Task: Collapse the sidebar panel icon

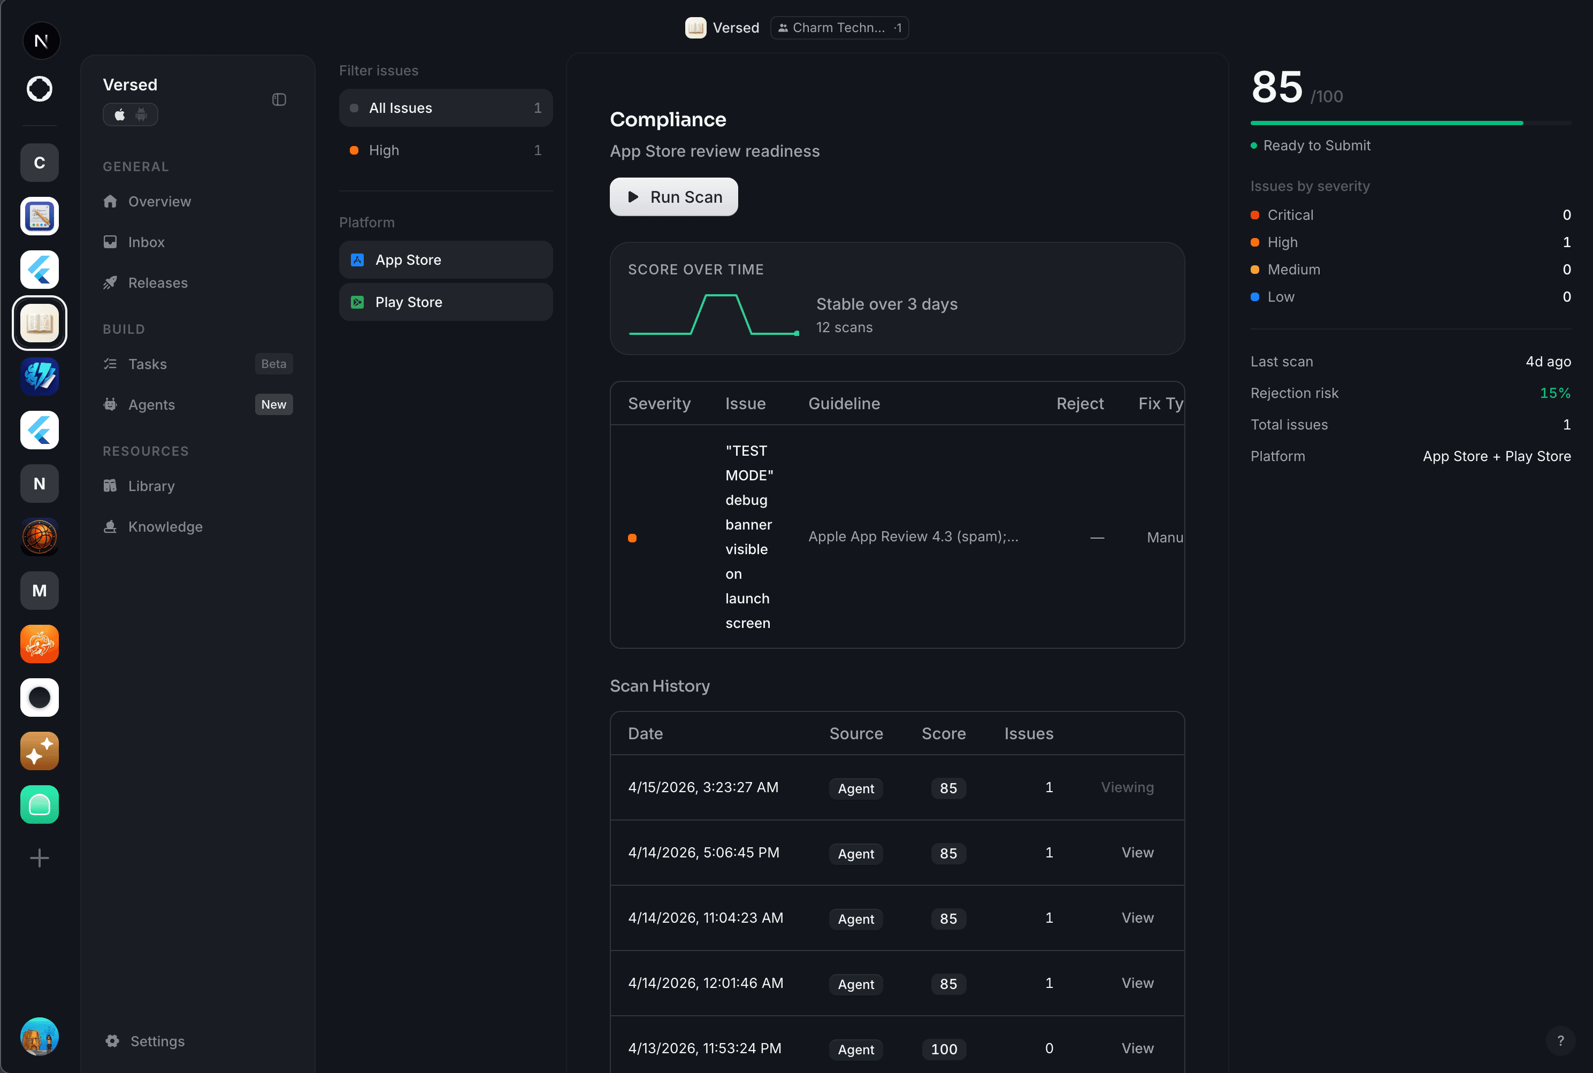Action: click(x=279, y=100)
